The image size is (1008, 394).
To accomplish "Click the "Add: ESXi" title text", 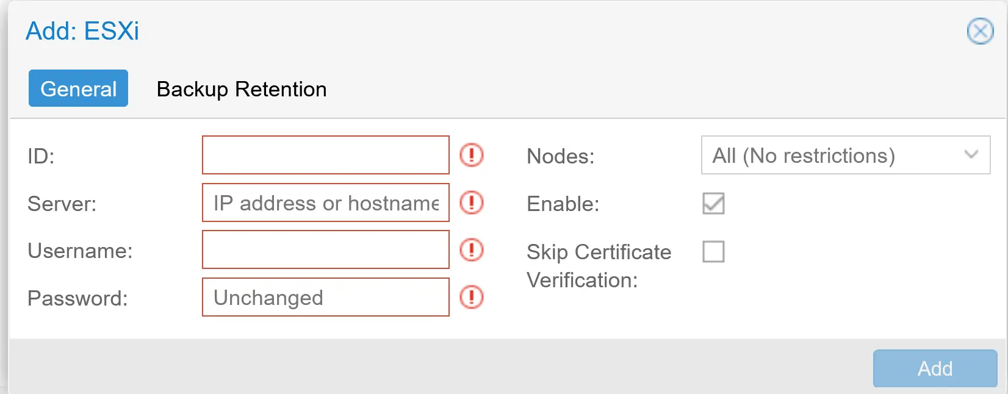I will click(82, 32).
